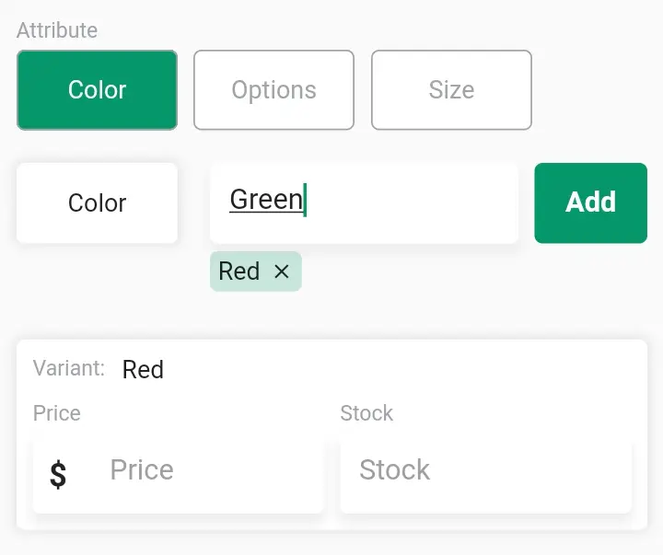Click into the Price input field
This screenshot has width=663, height=555.
coord(178,478)
